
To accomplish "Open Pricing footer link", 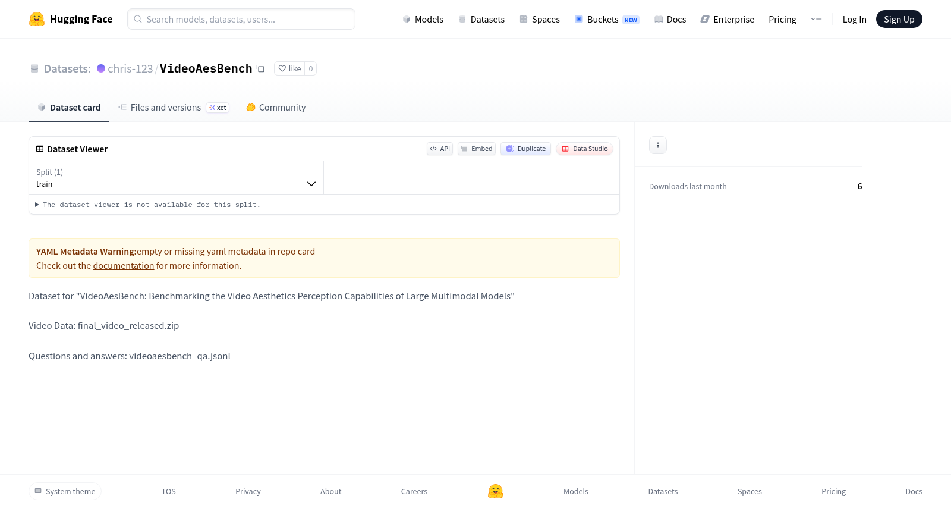I will [833, 491].
